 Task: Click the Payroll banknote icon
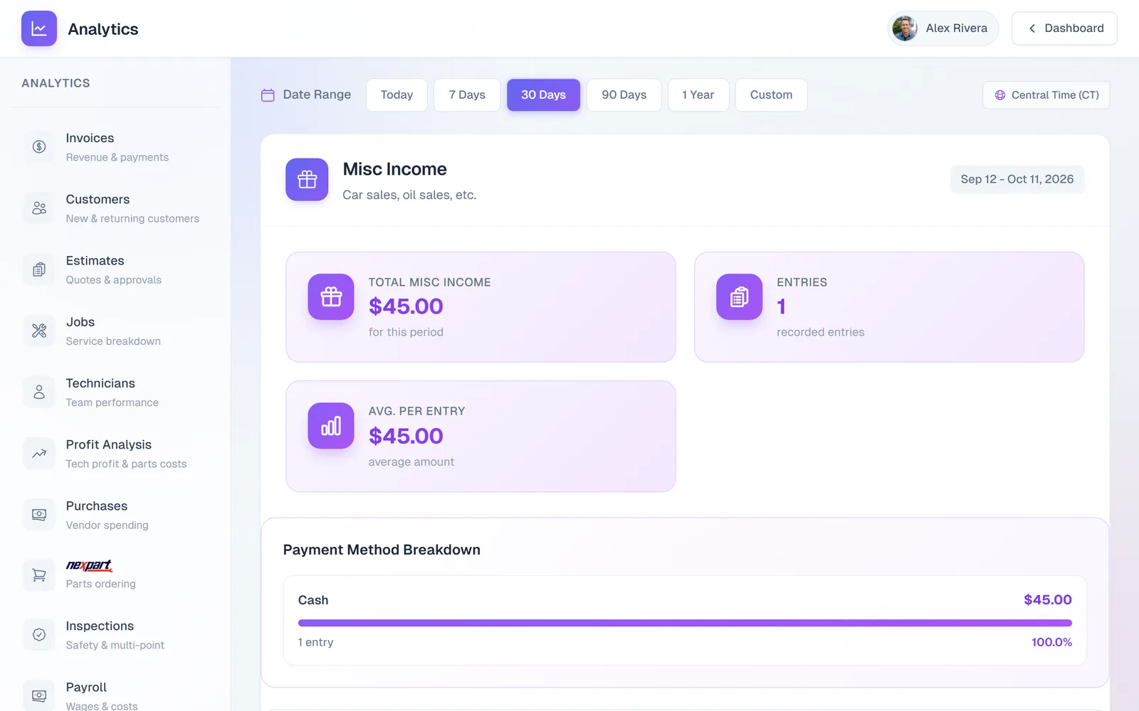pos(39,695)
